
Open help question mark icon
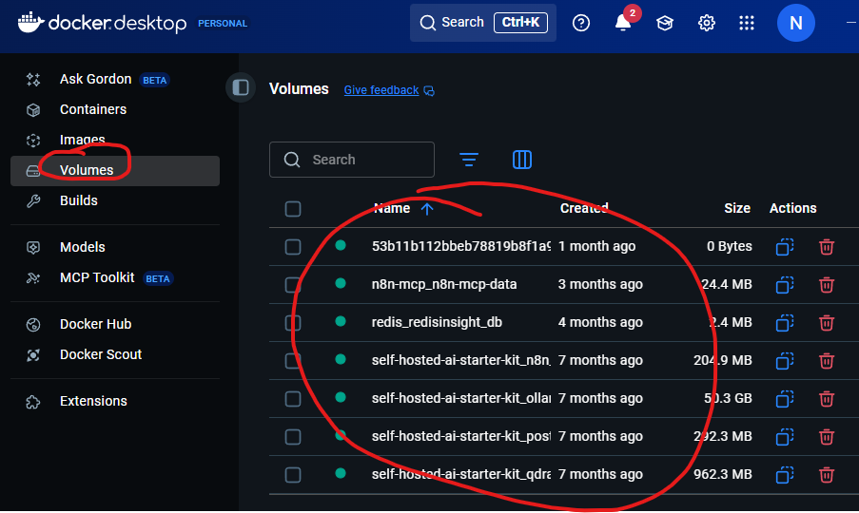pyautogui.click(x=581, y=23)
